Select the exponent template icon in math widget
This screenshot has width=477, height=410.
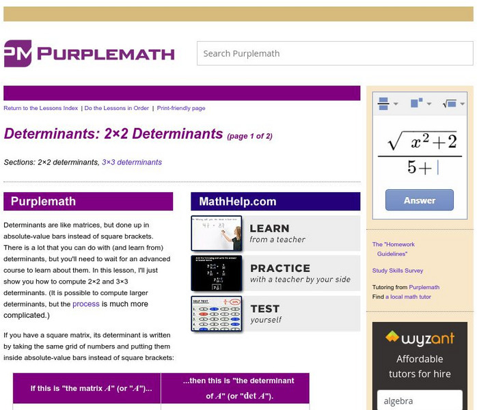(x=416, y=102)
